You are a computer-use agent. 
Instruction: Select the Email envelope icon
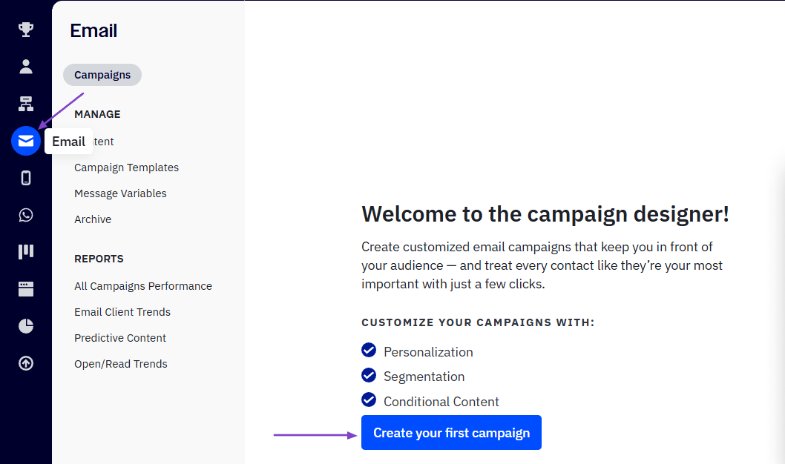pyautogui.click(x=26, y=141)
